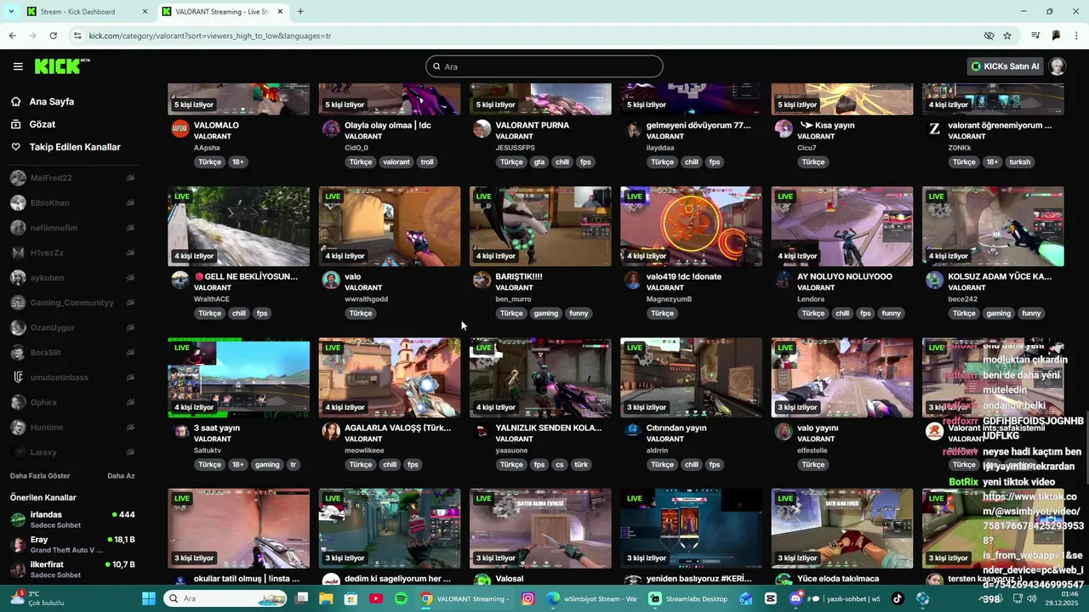
Task: Click the address bar URL
Action: point(210,36)
